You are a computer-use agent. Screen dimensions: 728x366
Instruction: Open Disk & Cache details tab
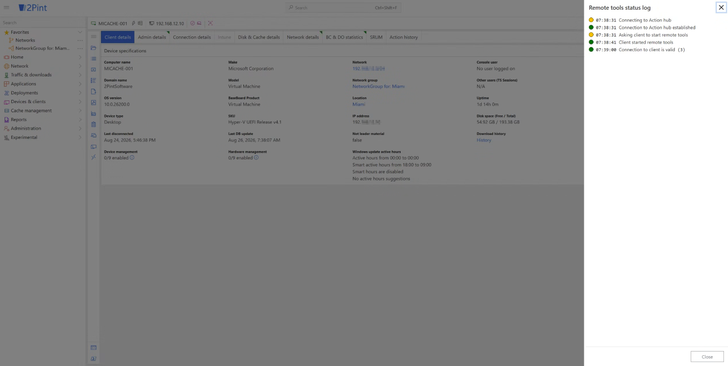259,37
